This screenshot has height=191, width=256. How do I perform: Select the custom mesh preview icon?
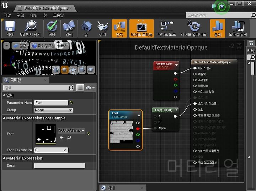point(91,70)
